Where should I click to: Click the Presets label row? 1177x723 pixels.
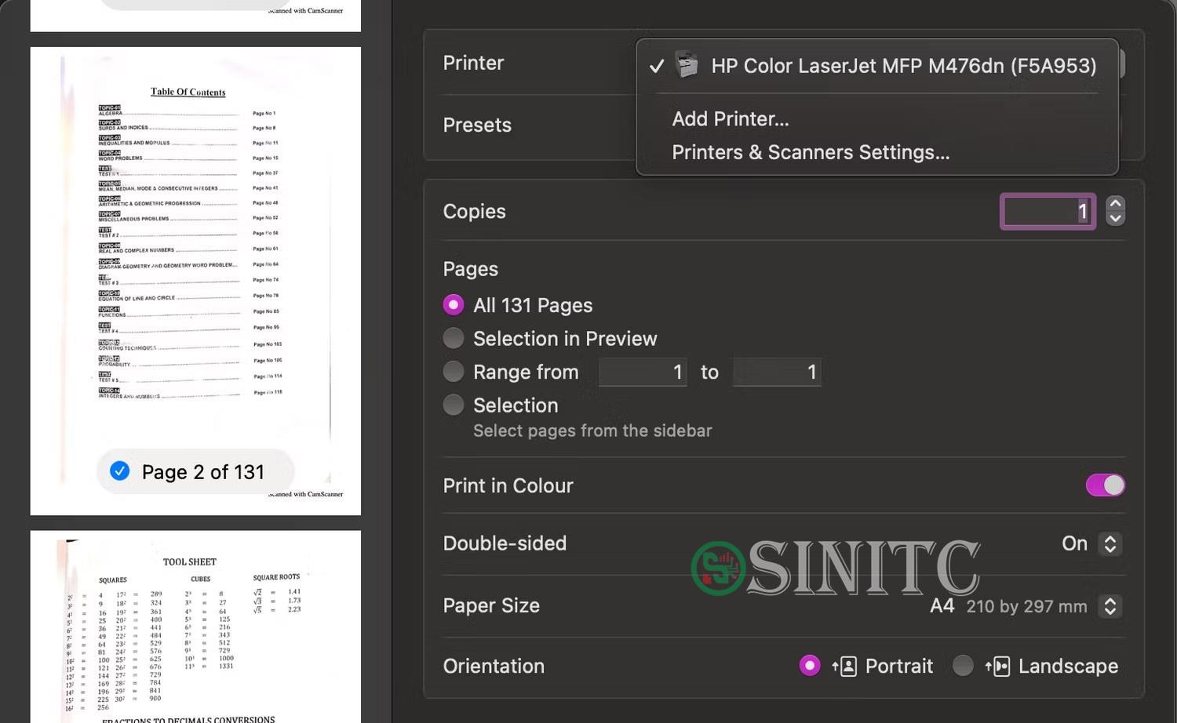pos(477,125)
